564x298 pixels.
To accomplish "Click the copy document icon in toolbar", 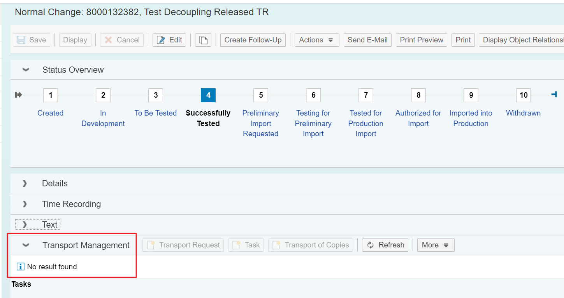I will (203, 40).
